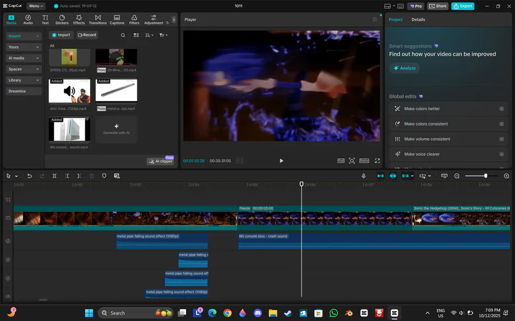
Task: Expand the Yours sidebar section
Action: pos(23,47)
